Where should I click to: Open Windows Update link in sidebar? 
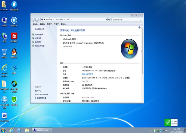[x=41, y=94]
